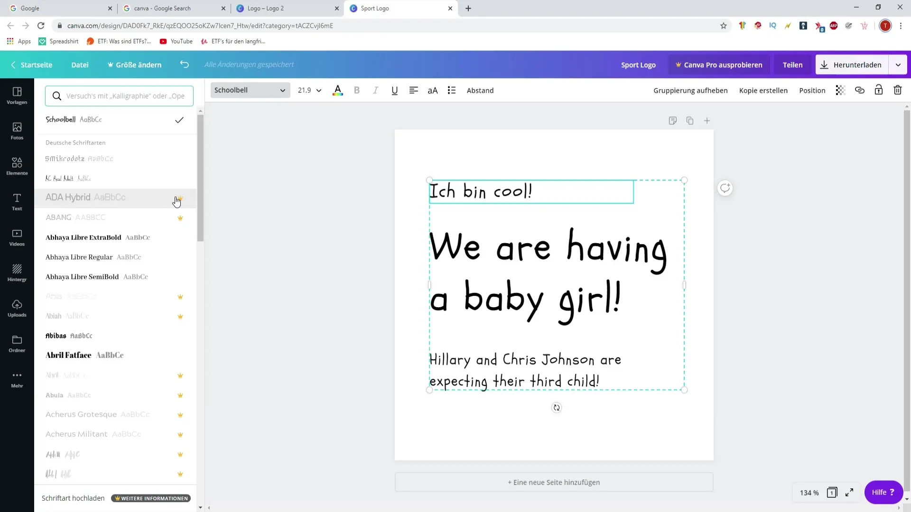Toggle bullet list formatting
The height and width of the screenshot is (512, 911).
tap(452, 90)
